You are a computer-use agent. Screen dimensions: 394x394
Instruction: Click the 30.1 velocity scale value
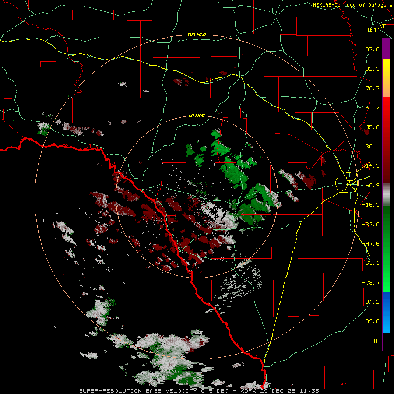(373, 147)
